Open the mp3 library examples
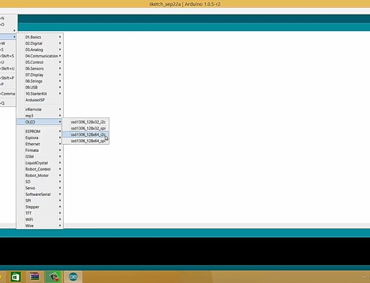Image resolution: width=370 pixels, height=283 pixels. (x=40, y=116)
